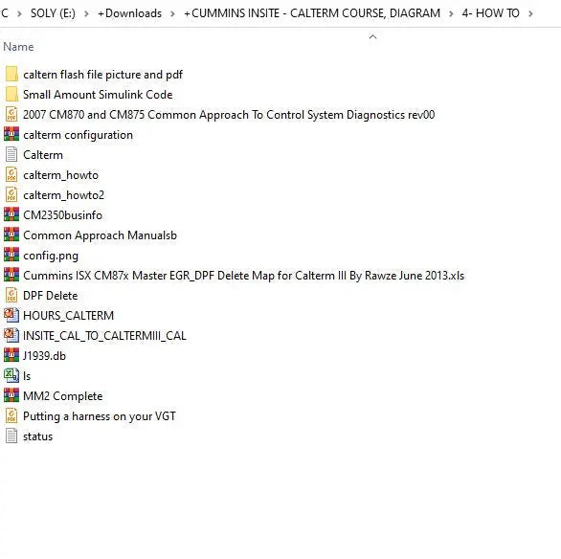
Task: Select the status file name
Action: click(38, 436)
